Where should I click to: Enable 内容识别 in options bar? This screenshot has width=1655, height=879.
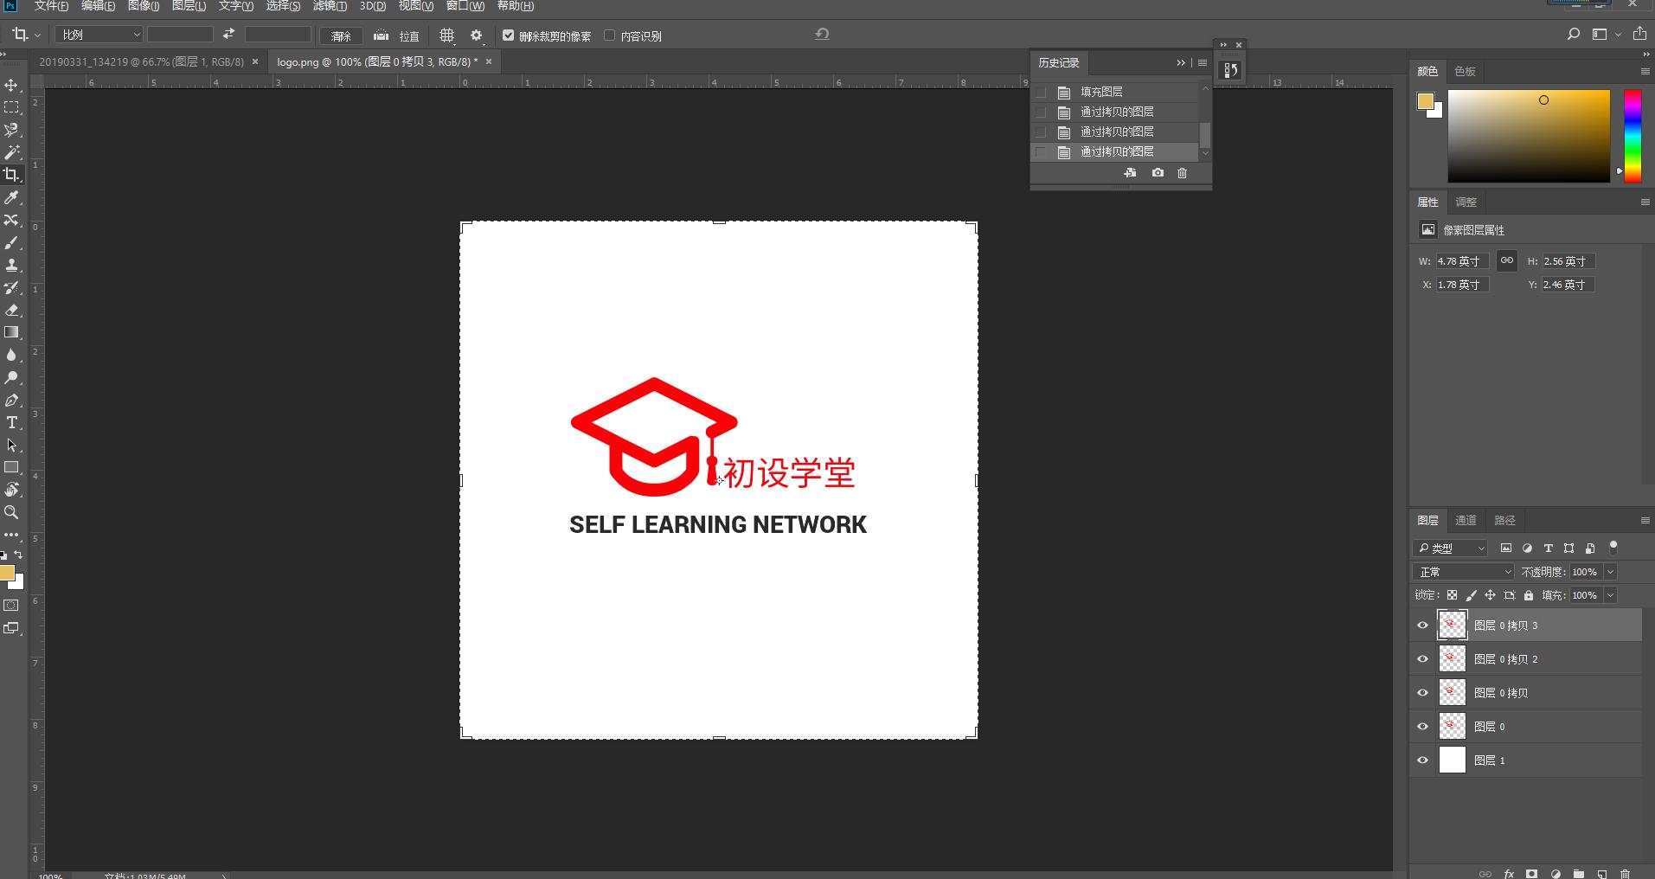609,35
